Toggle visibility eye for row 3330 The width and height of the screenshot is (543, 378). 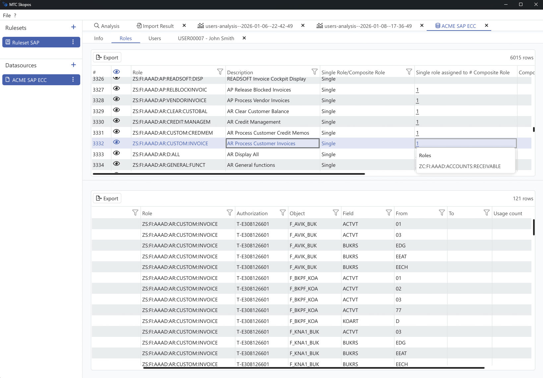point(116,121)
